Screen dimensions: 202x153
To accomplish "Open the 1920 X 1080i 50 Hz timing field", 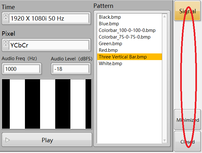I will pos(49,18).
